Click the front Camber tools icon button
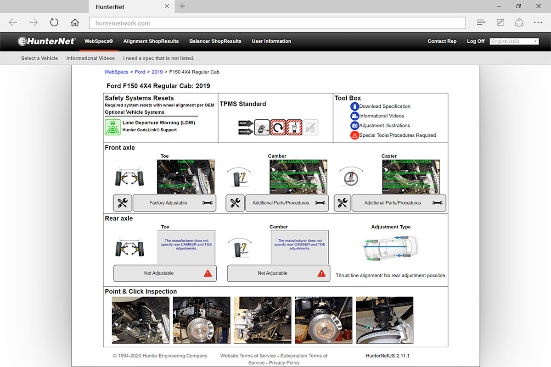This screenshot has height=367, width=551. (235, 203)
